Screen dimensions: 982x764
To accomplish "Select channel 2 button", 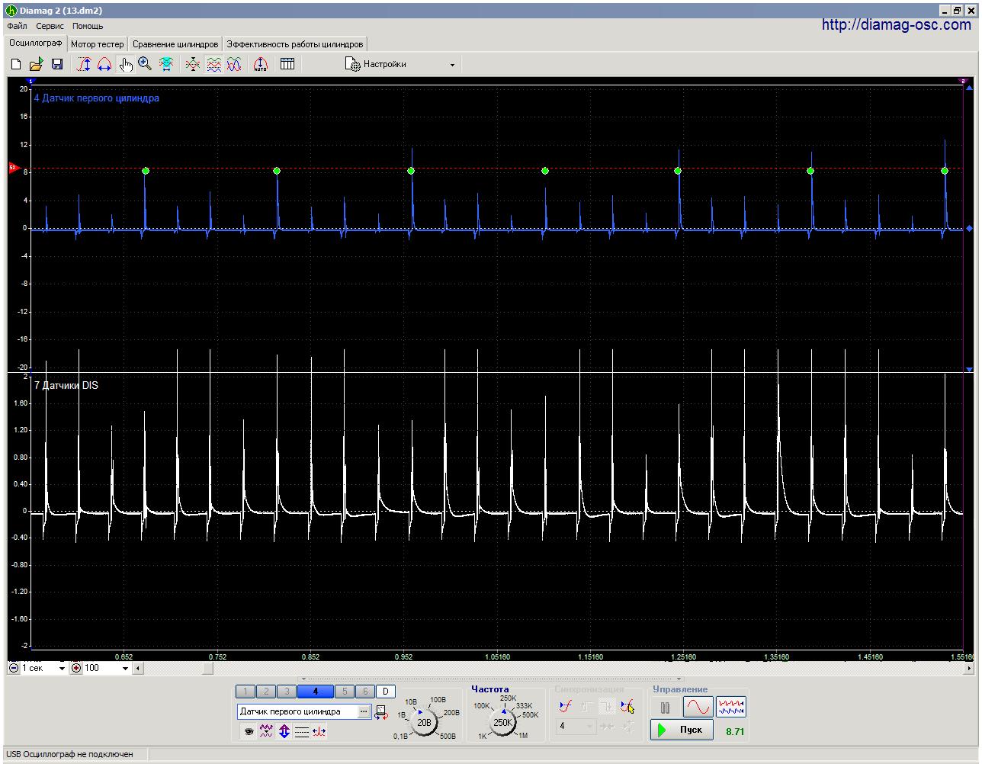I will tap(266, 692).
